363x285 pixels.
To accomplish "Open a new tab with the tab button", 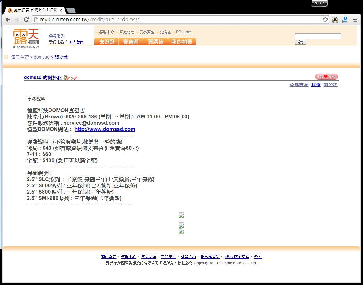I will tap(71, 10).
